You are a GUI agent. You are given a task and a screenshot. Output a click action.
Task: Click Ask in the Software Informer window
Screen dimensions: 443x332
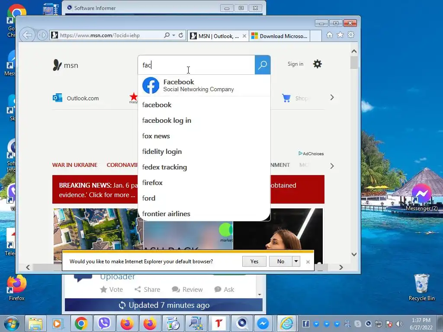[224, 289]
